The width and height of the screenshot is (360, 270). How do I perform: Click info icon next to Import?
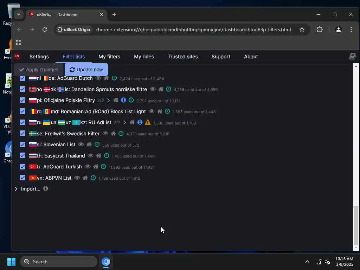tap(46, 188)
